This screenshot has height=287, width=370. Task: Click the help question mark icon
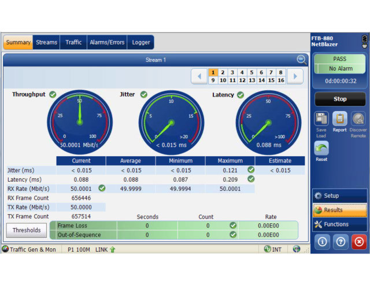340,242
